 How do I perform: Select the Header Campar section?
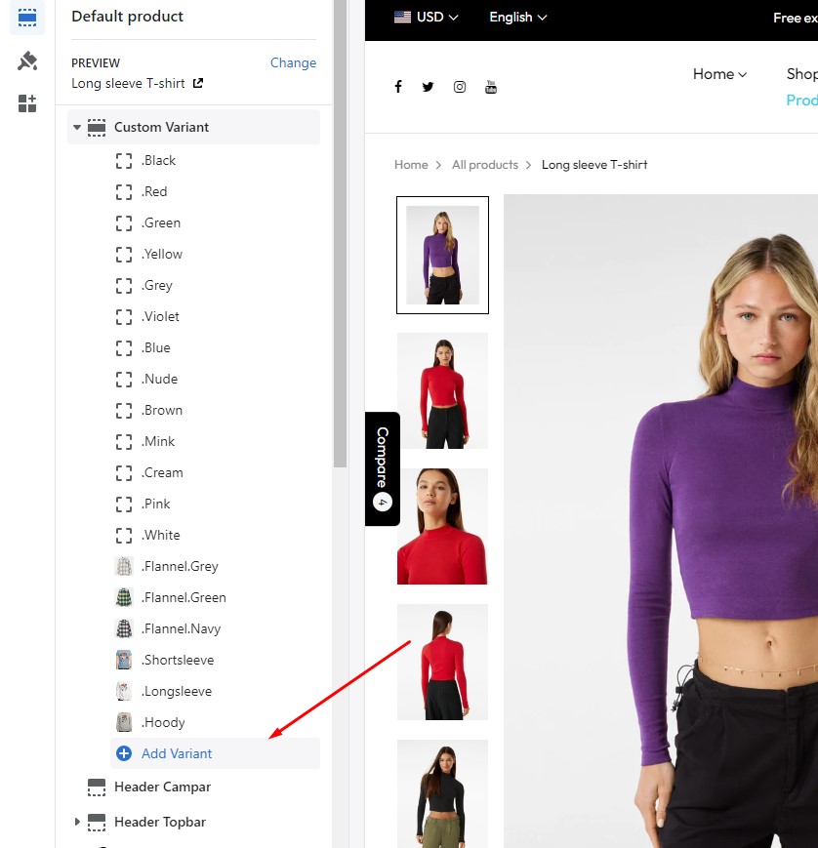(162, 787)
